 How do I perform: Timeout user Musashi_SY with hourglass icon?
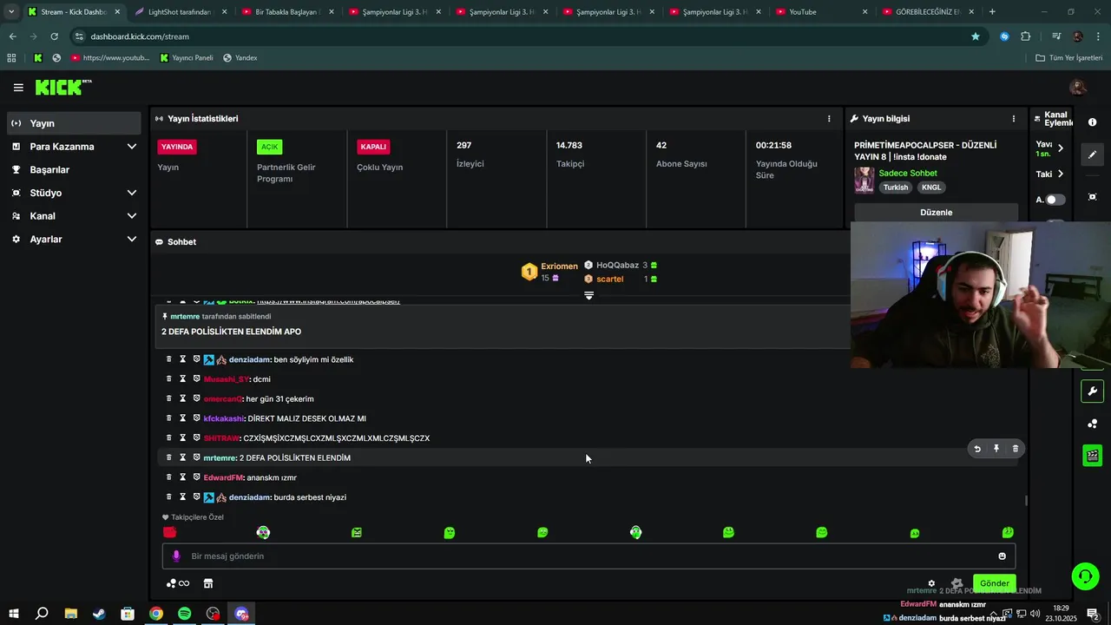point(182,379)
